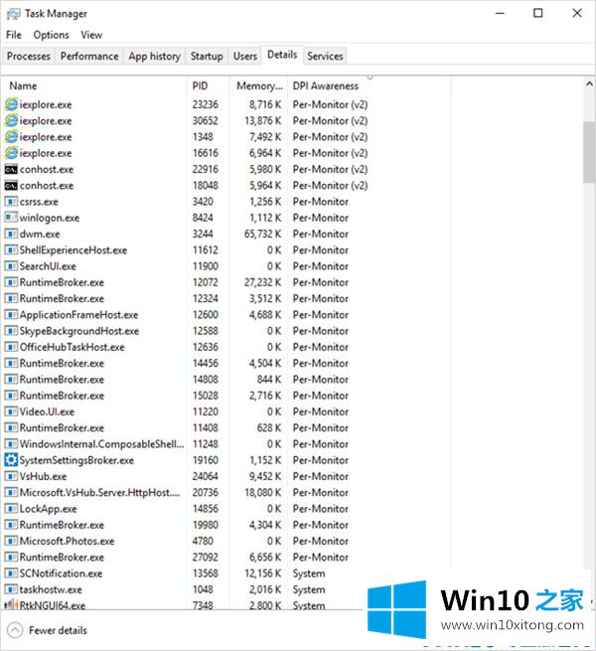
Task: Click the ApplicationFrameHost.exe icon
Action: [x=11, y=315]
